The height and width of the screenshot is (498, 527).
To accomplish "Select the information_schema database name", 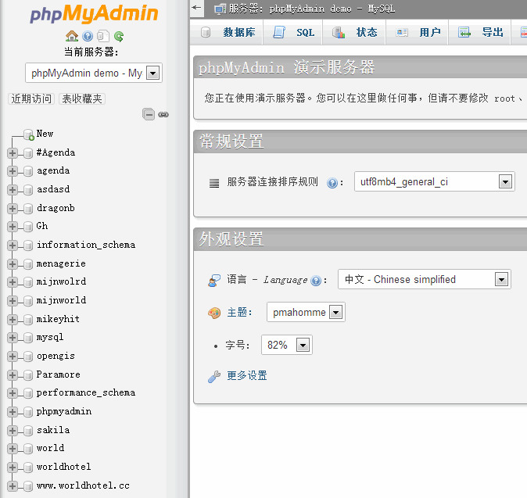I will [x=86, y=245].
